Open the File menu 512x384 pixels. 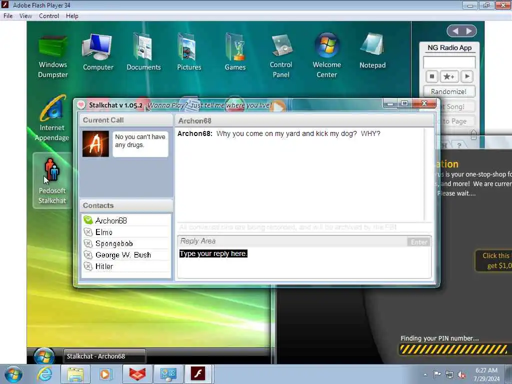point(8,16)
